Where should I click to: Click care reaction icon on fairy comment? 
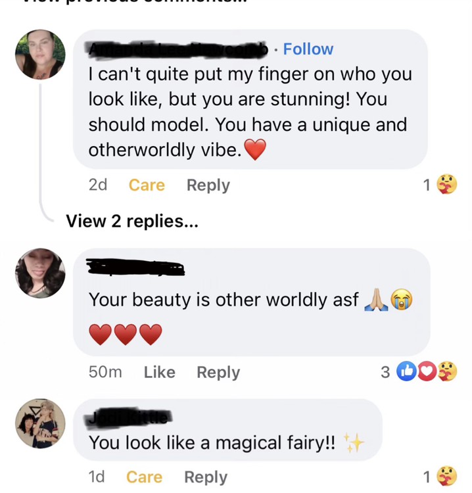(x=448, y=477)
